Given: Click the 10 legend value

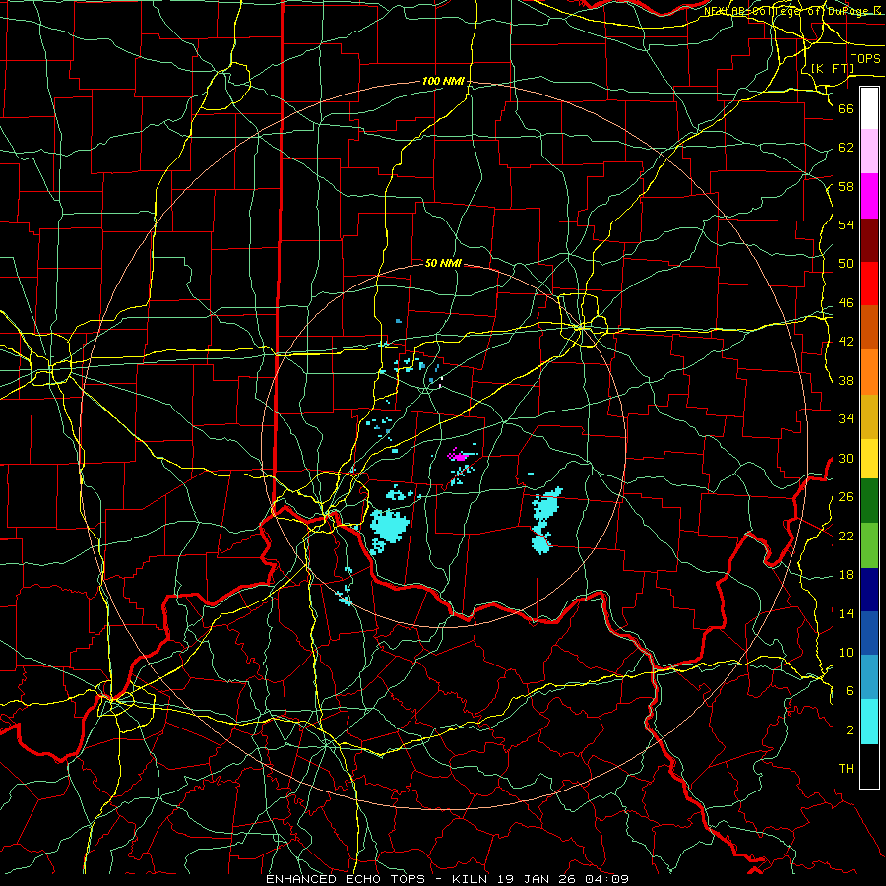Looking at the screenshot, I should (x=846, y=652).
